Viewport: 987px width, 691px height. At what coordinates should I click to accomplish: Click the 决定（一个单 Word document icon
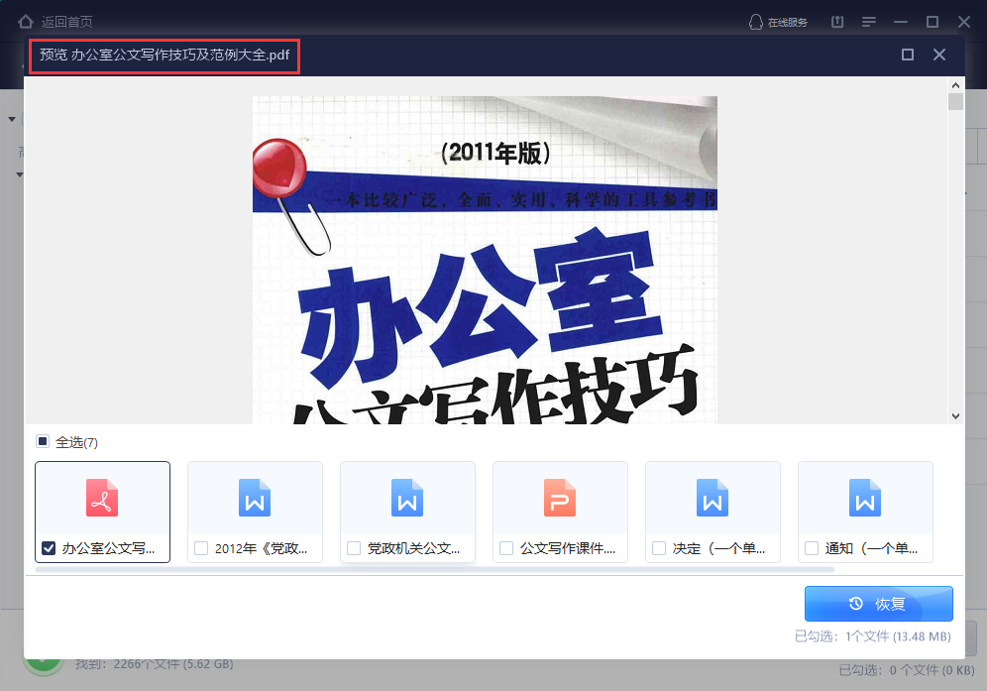pos(713,498)
